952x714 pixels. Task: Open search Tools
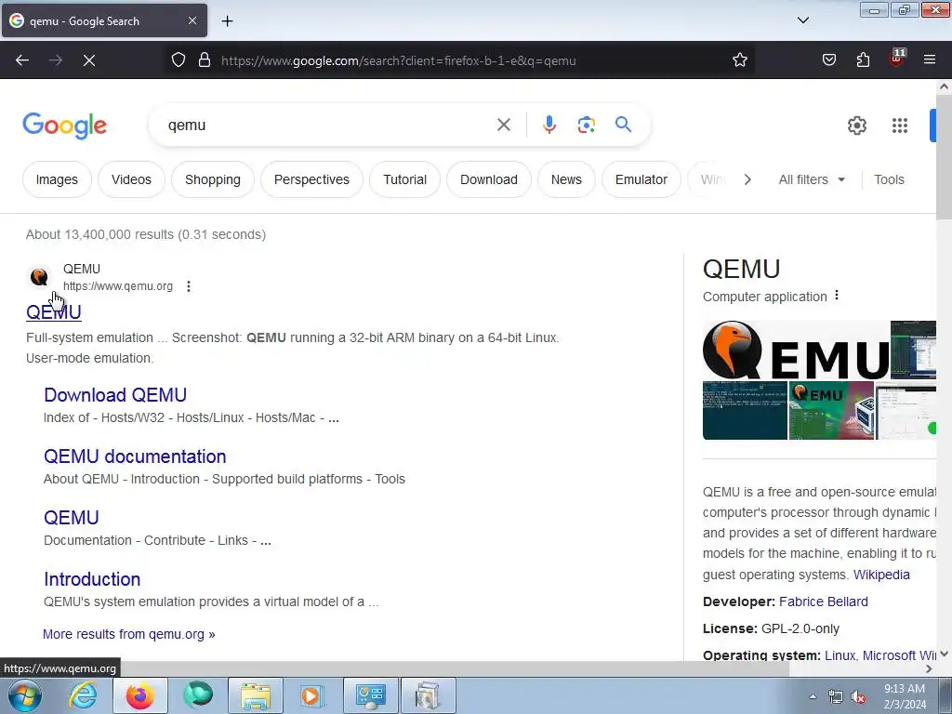pos(889,179)
